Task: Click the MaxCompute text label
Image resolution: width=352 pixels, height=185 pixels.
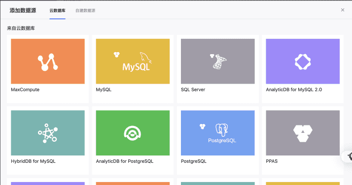Action: pyautogui.click(x=25, y=90)
